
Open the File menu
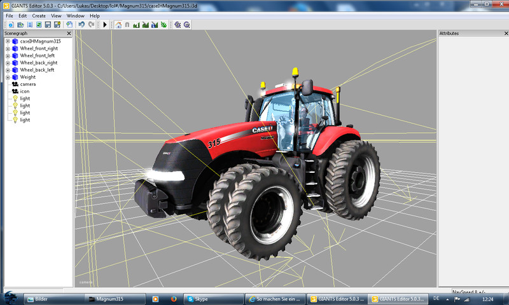point(10,15)
